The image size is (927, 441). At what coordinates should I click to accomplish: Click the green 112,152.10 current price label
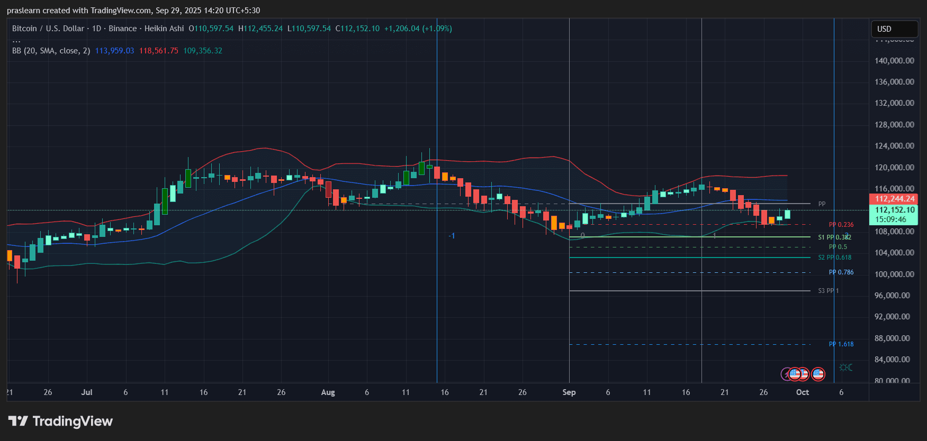click(894, 210)
